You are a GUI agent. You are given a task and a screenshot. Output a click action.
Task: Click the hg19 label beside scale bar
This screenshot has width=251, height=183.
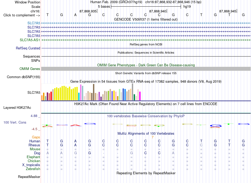click(187, 7)
